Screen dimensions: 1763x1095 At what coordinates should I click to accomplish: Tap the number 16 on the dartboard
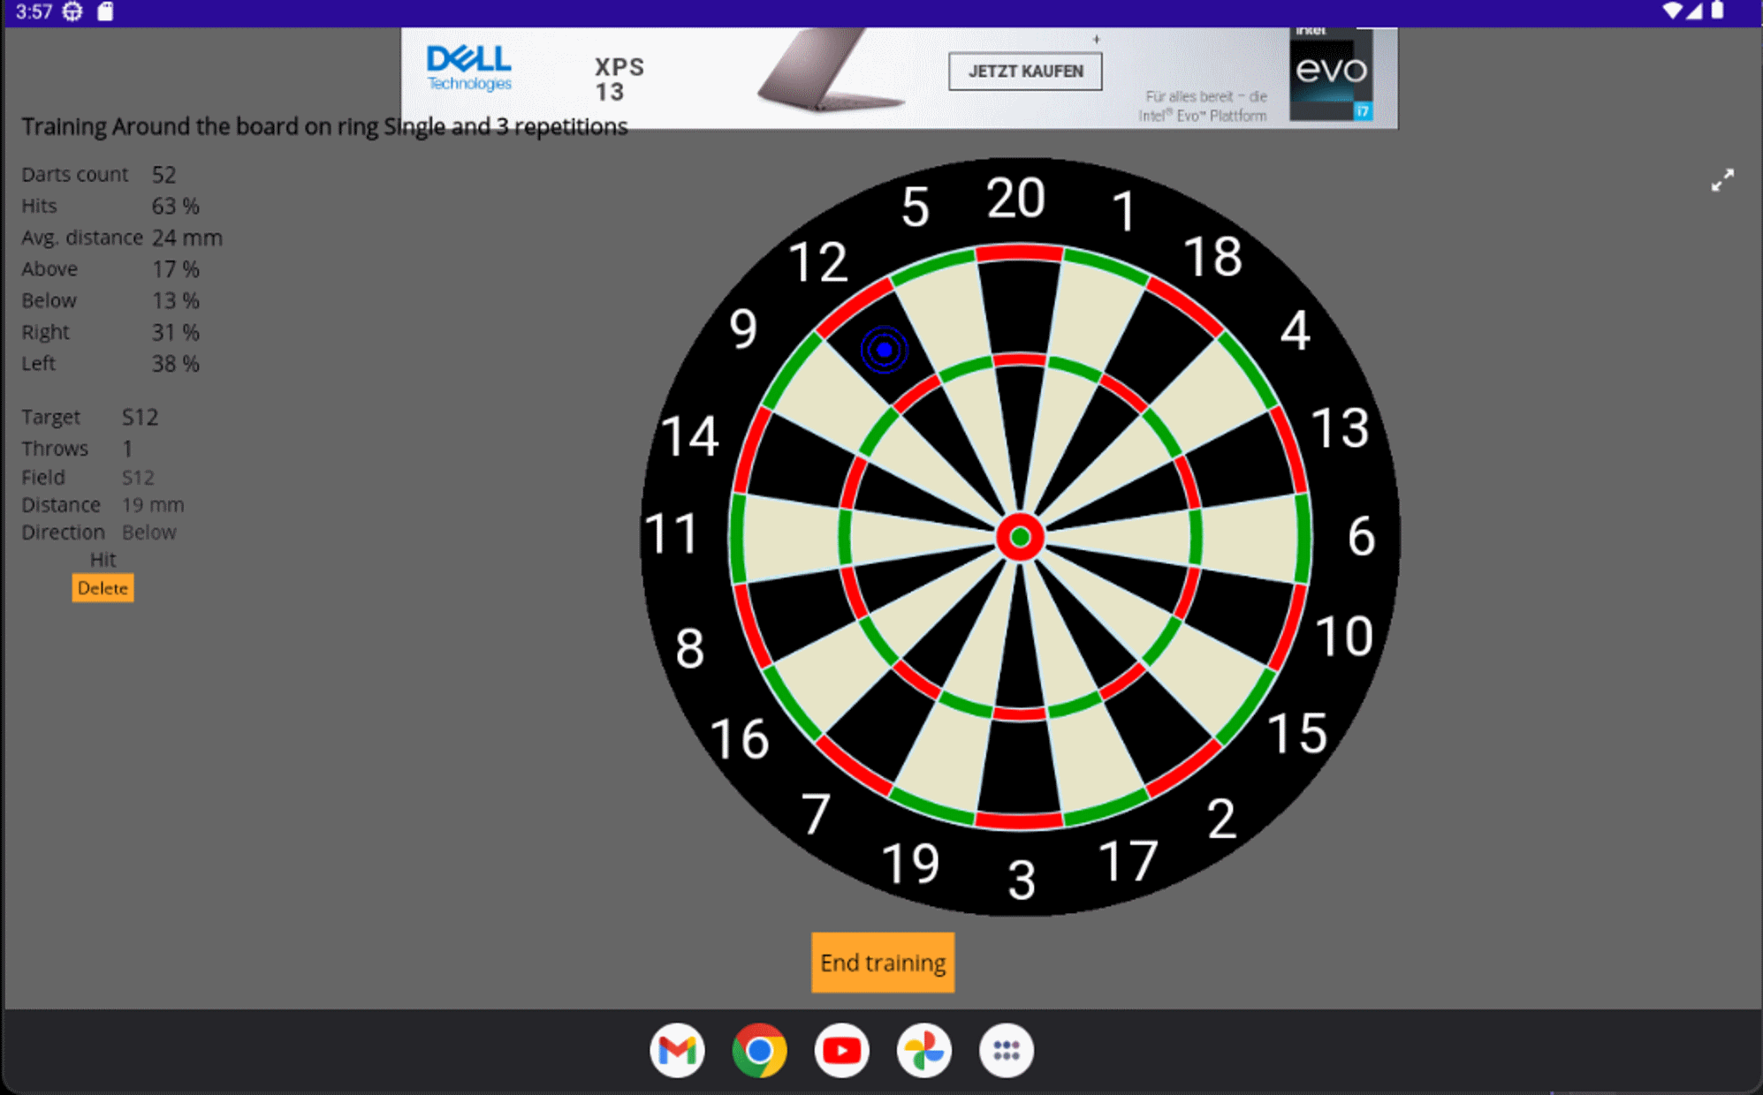pos(740,738)
